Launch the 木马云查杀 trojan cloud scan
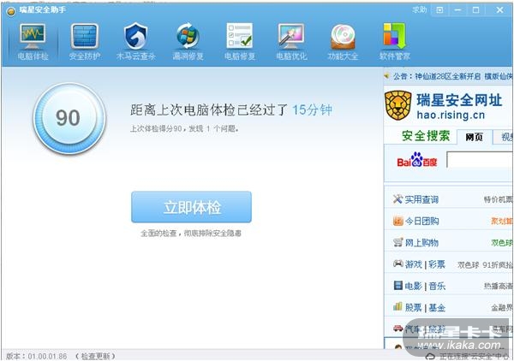The width and height of the screenshot is (514, 361). click(x=135, y=42)
